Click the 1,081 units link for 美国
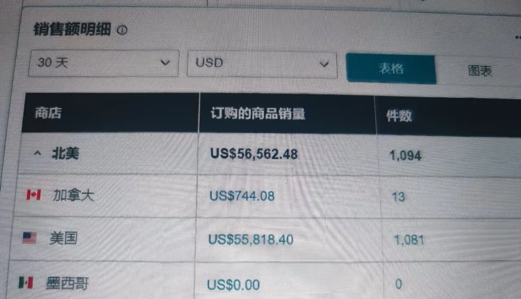 coord(409,240)
